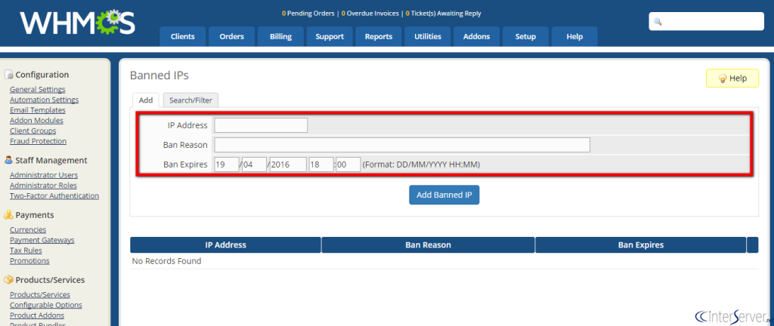This screenshot has height=326, width=774.
Task: Click the ban expiry hour field
Action: 321,165
